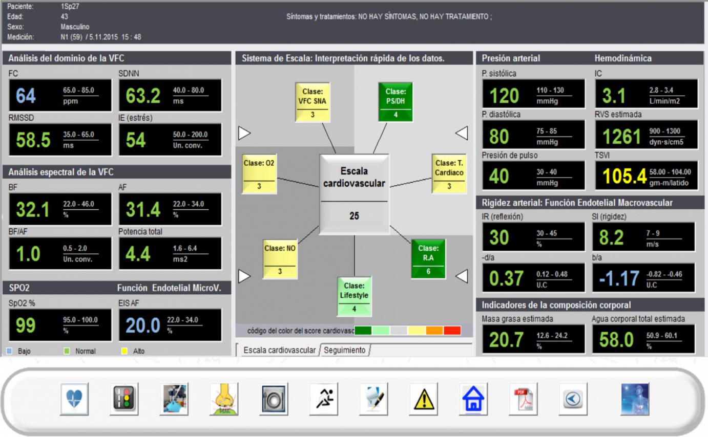
Task: Click the Clase: Lifestyle box
Action: click(354, 296)
